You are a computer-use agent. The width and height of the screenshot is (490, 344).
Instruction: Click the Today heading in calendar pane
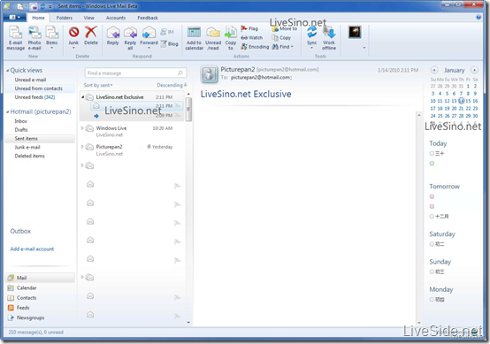[438, 143]
